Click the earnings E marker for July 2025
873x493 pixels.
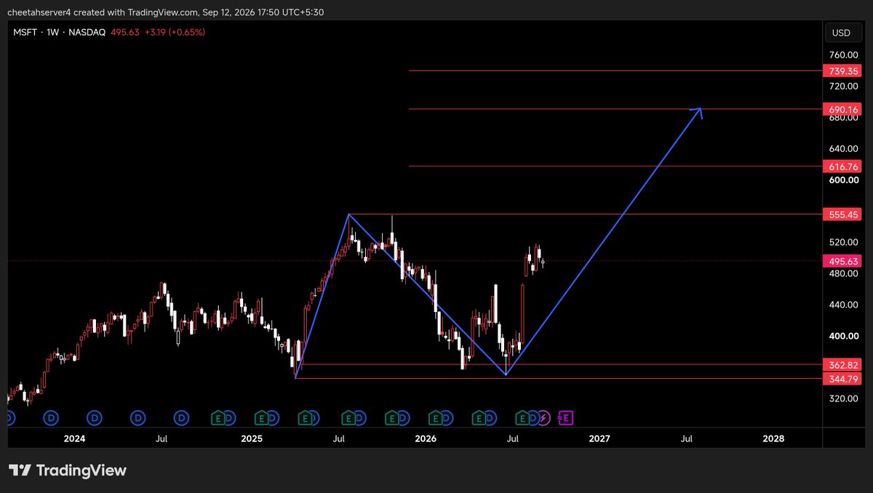pyautogui.click(x=348, y=418)
